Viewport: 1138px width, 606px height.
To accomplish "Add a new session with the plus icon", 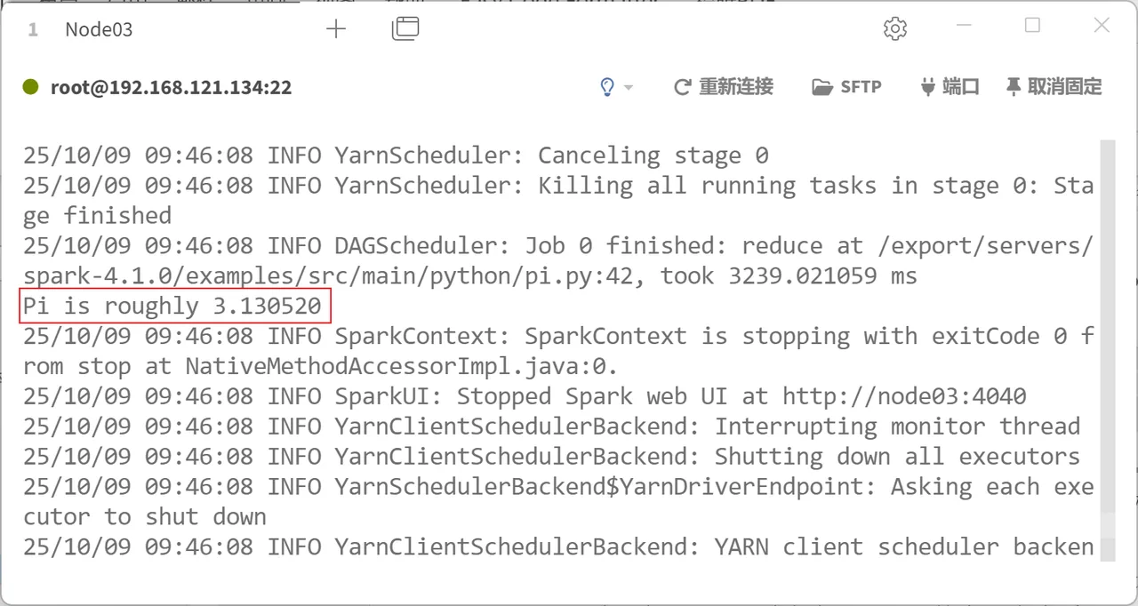I will [336, 29].
